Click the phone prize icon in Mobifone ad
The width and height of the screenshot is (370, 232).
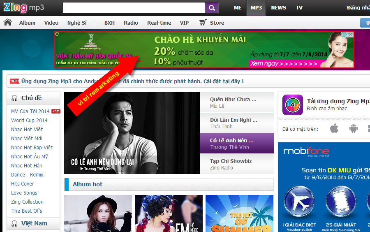pyautogui.click(x=341, y=202)
